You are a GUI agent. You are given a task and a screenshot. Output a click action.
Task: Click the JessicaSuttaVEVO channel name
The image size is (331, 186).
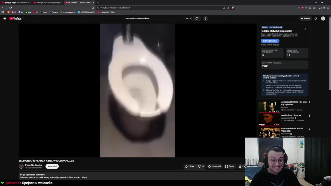point(288,118)
